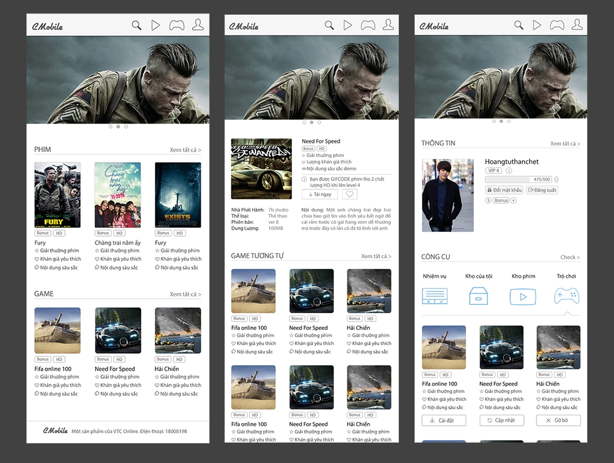The width and height of the screenshot is (614, 463).
Task: Click Gỡ bỏ under Hải Chiến
Action: pyautogui.click(x=558, y=420)
